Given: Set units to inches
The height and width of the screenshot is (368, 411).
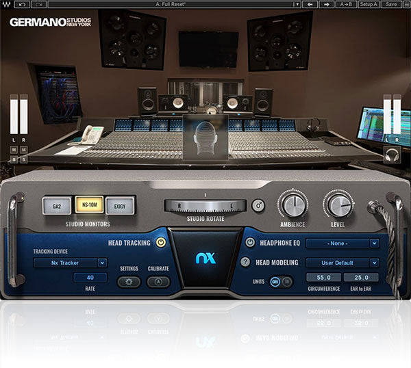Looking at the screenshot, I should (x=287, y=282).
